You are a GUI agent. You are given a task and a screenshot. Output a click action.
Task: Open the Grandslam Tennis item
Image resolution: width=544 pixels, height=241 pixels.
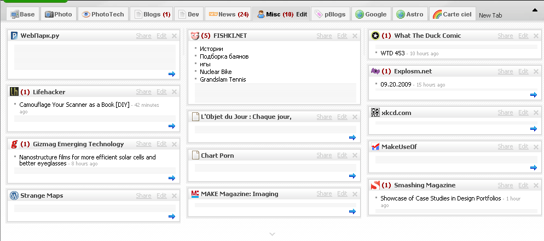coord(223,79)
